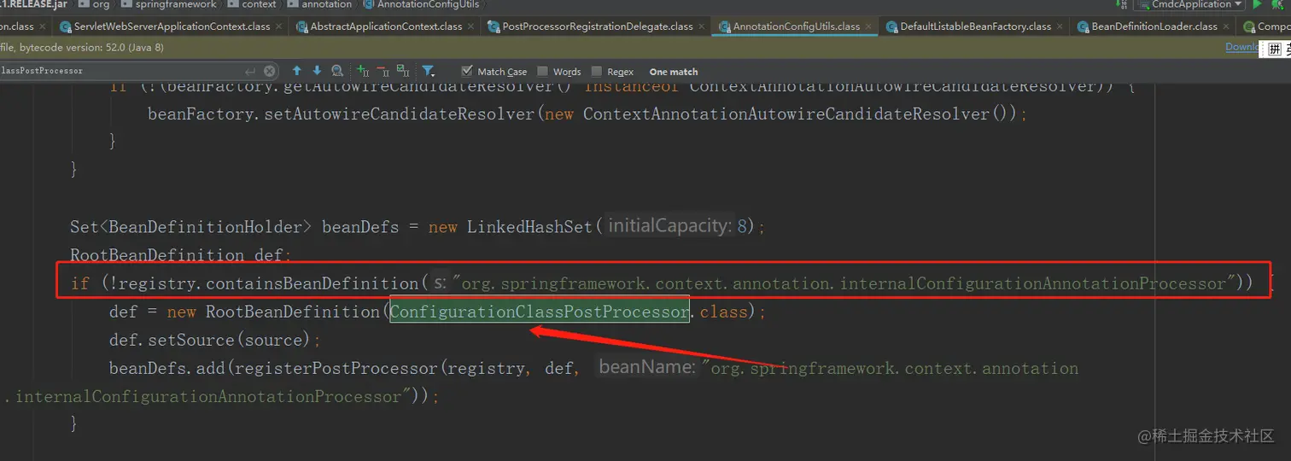Uncheck the Match Case checkbox

467,72
